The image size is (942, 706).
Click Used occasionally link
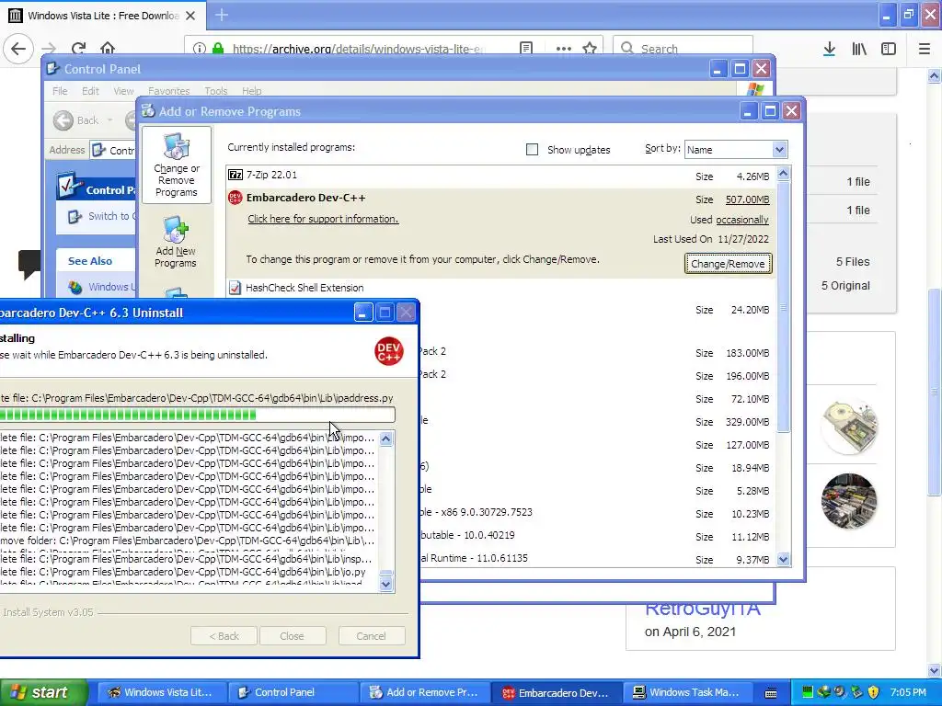(742, 220)
